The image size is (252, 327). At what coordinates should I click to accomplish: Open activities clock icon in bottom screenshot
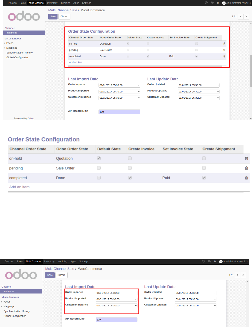click(203, 261)
